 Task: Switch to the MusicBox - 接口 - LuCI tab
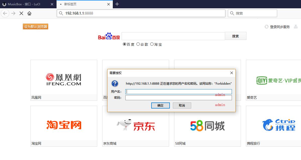tap(28, 4)
